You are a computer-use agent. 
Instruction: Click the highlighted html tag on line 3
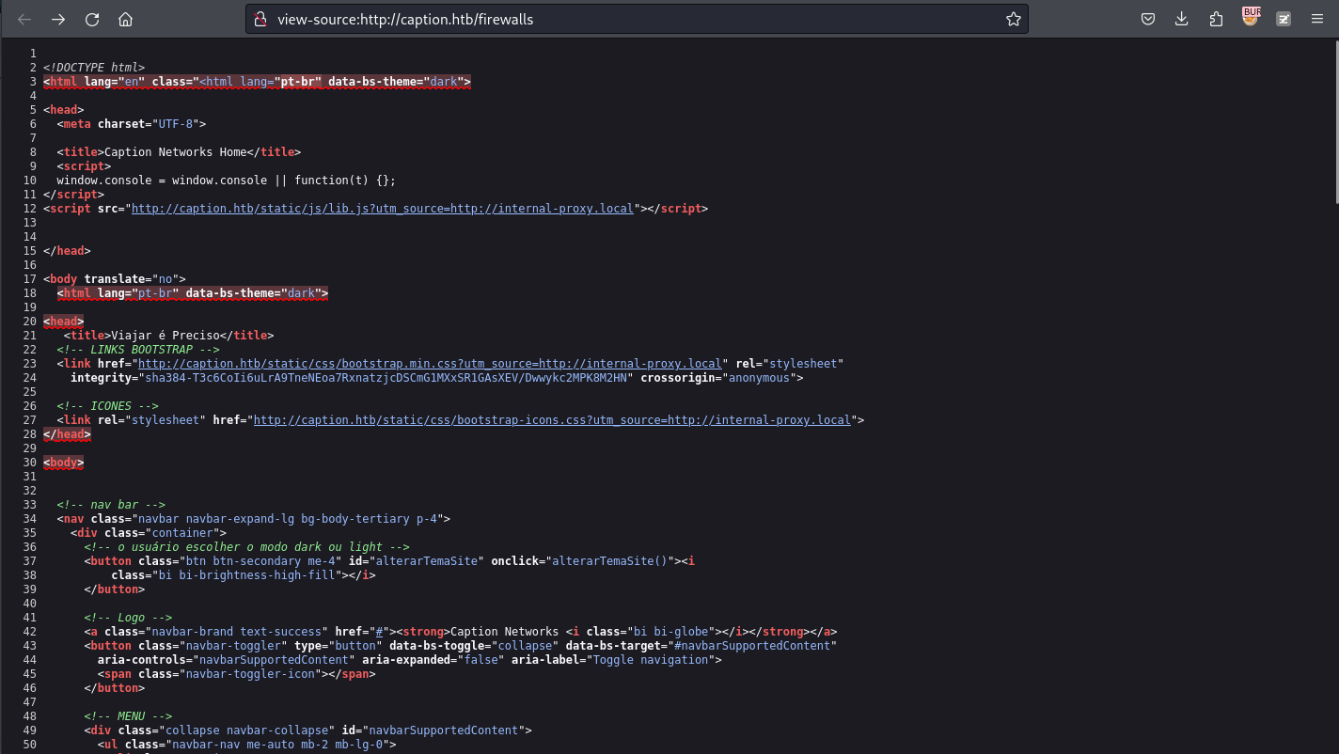tap(257, 82)
